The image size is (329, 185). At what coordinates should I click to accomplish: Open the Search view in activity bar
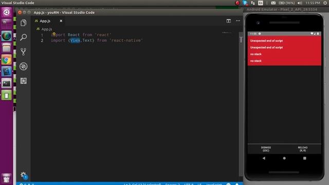coord(23,37)
